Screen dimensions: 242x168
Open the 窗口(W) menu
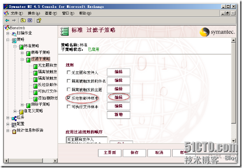pyautogui.click(x=68, y=13)
